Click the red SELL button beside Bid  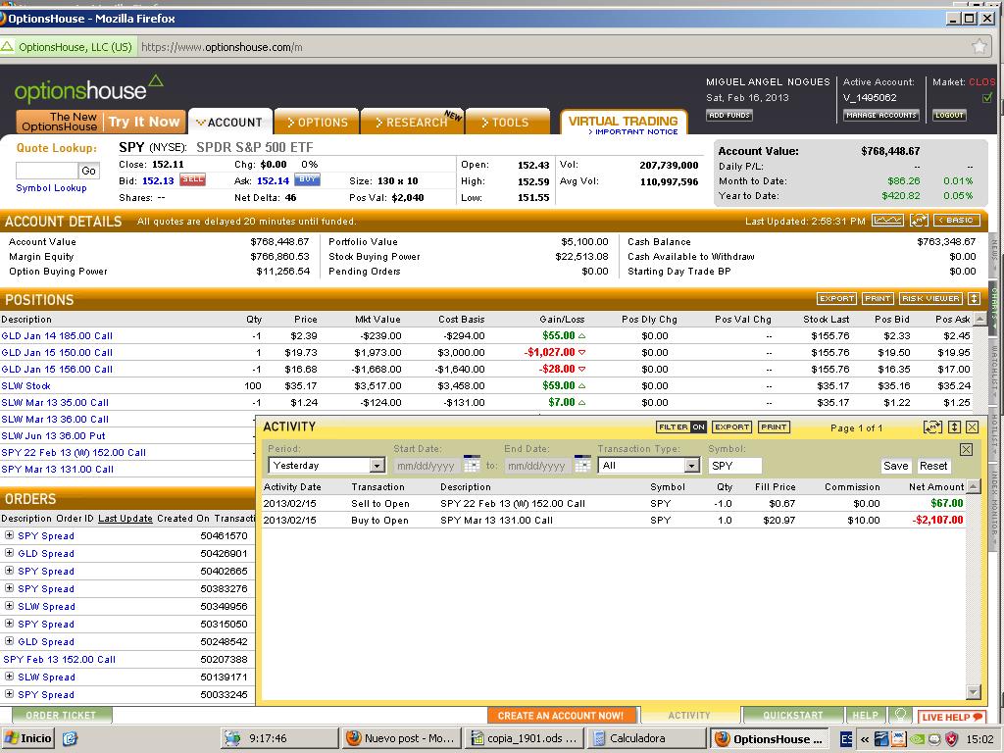pyautogui.click(x=192, y=180)
